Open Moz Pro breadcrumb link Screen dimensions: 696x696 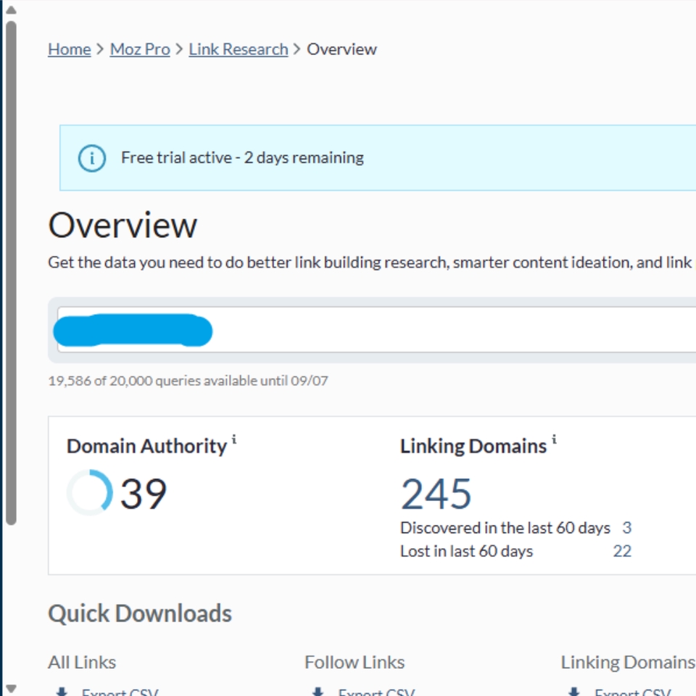(140, 49)
